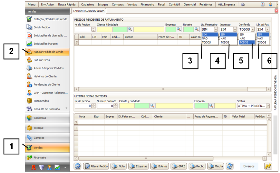Open Faturar Pedido de Venda in sidebar
The height and width of the screenshot is (173, 280).
point(48,52)
